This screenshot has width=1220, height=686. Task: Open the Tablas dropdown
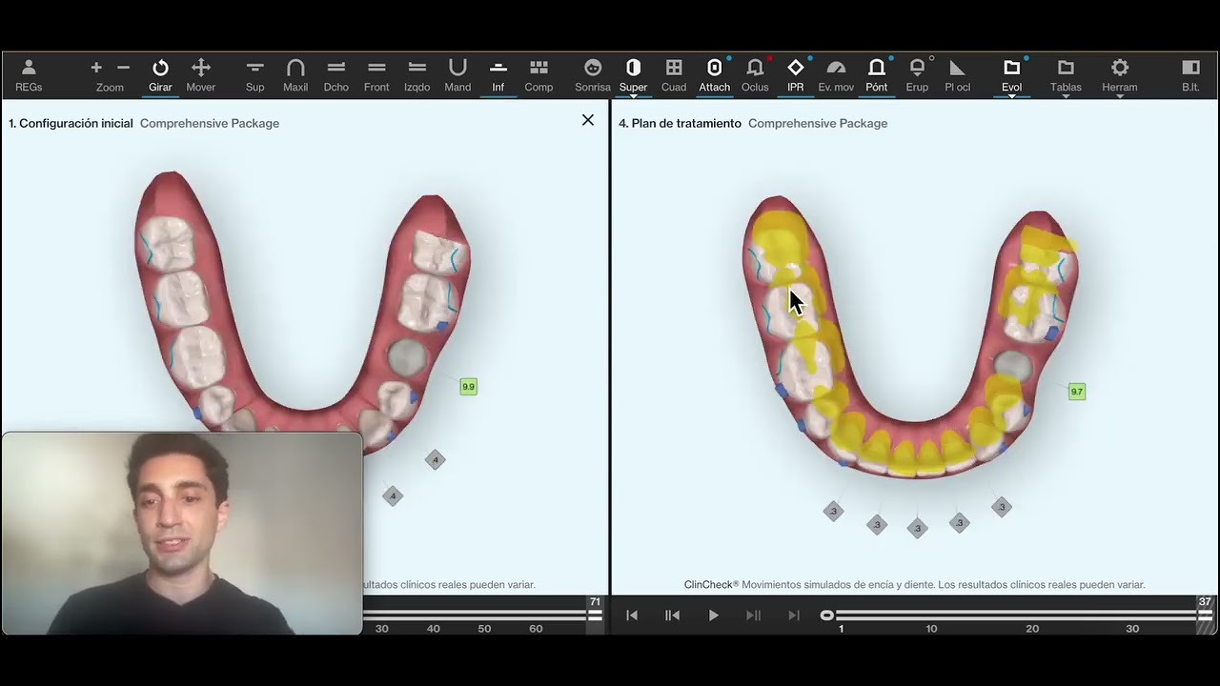(1066, 76)
